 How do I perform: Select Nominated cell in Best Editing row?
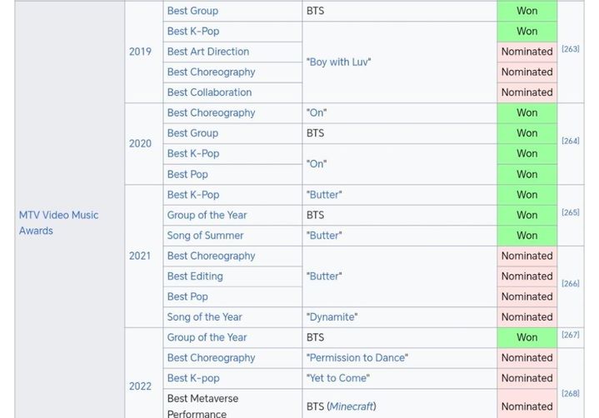click(527, 276)
